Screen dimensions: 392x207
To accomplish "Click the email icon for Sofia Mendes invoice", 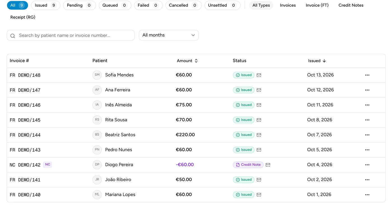I will tap(259, 75).
